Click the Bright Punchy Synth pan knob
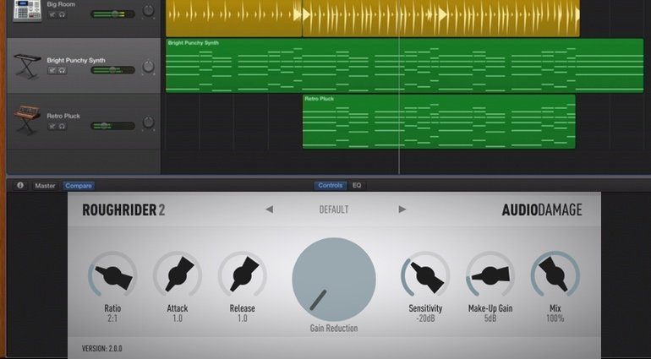Screen dimensions: 651x359 pyautogui.click(x=149, y=65)
